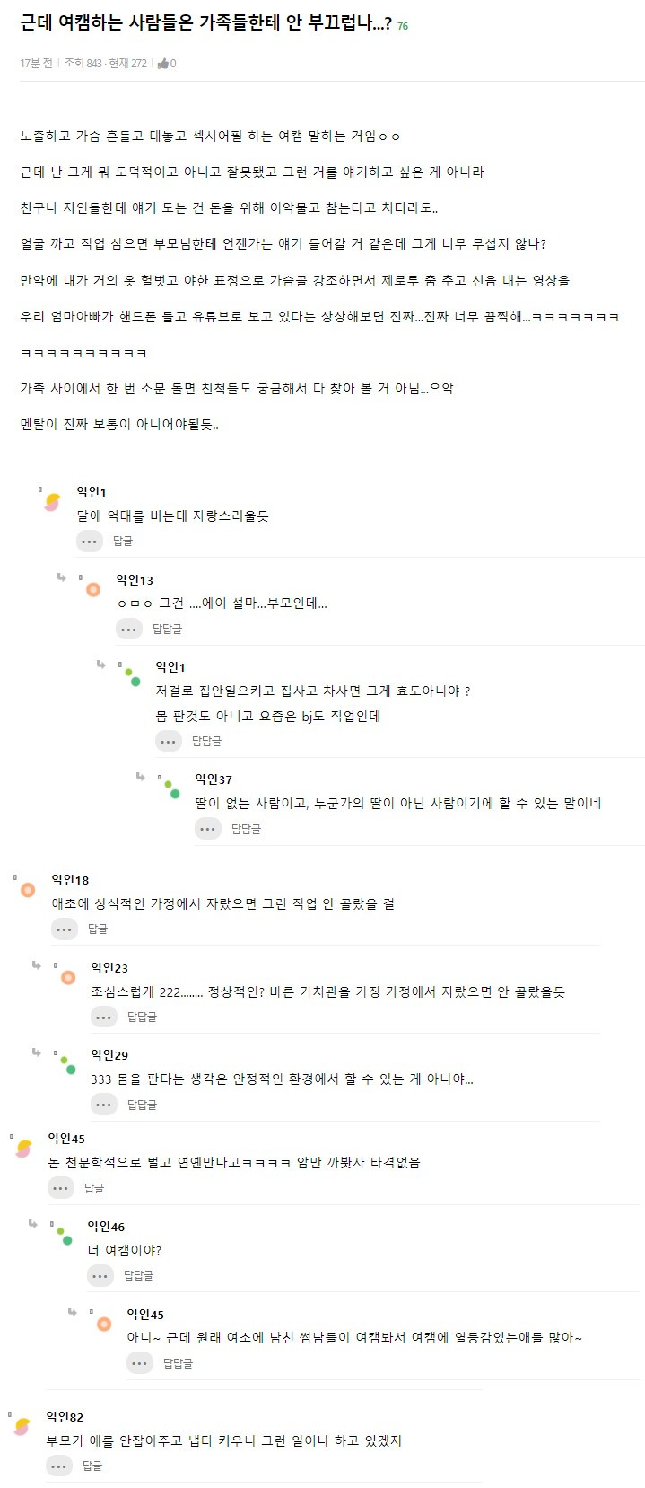The image size is (645, 1488).
Task: Open more options on 익인23's comment
Action: (x=104, y=1017)
